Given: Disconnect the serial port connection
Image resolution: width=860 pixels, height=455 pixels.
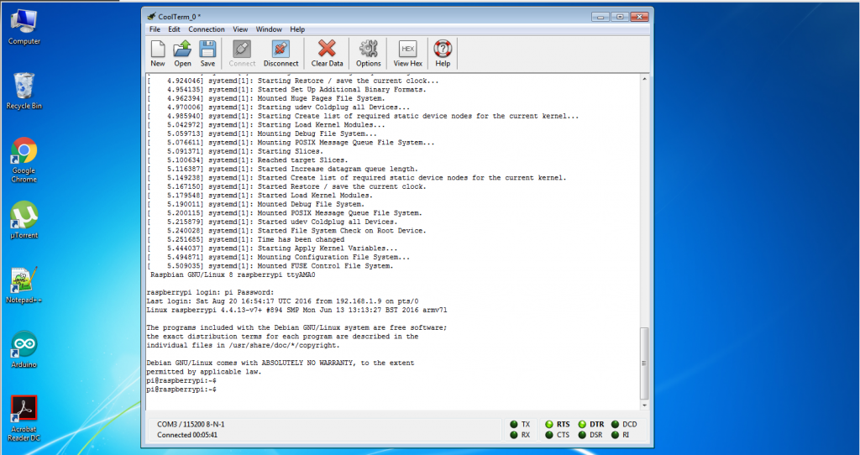Looking at the screenshot, I should (281, 52).
